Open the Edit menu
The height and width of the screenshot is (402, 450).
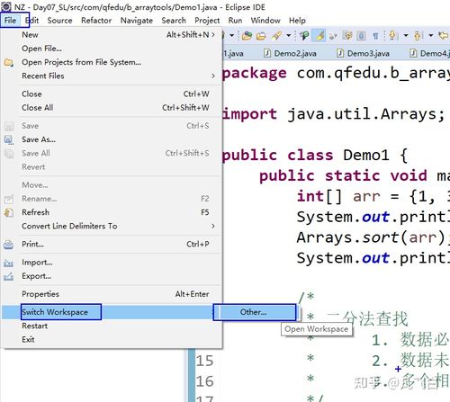click(32, 21)
